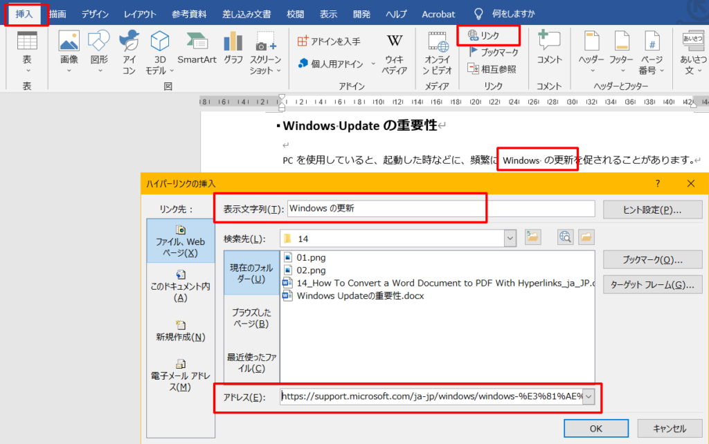709x444 pixels.
Task: Insert a 3D モデル
Action: [160, 53]
